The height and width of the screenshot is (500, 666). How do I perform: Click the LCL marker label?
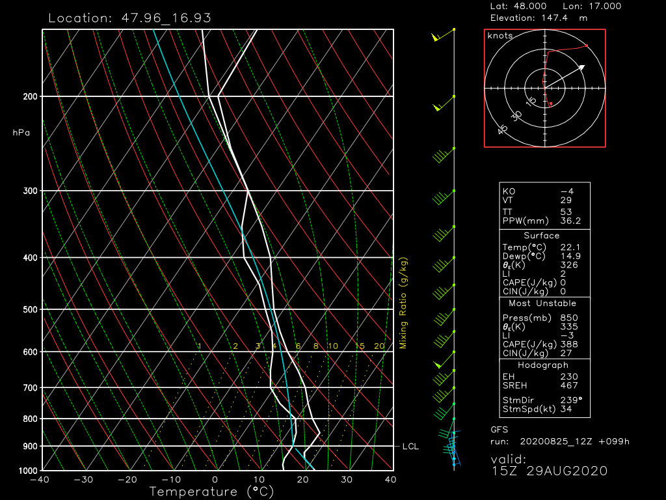point(410,447)
